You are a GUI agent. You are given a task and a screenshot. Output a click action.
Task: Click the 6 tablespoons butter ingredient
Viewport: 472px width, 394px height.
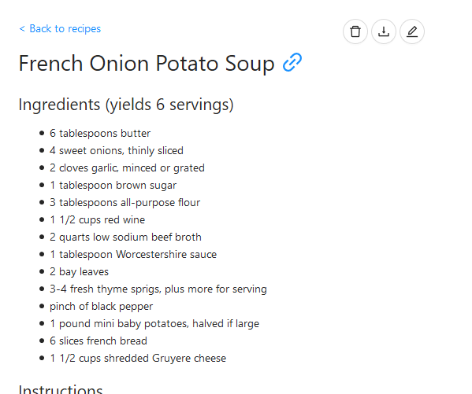pyautogui.click(x=100, y=133)
